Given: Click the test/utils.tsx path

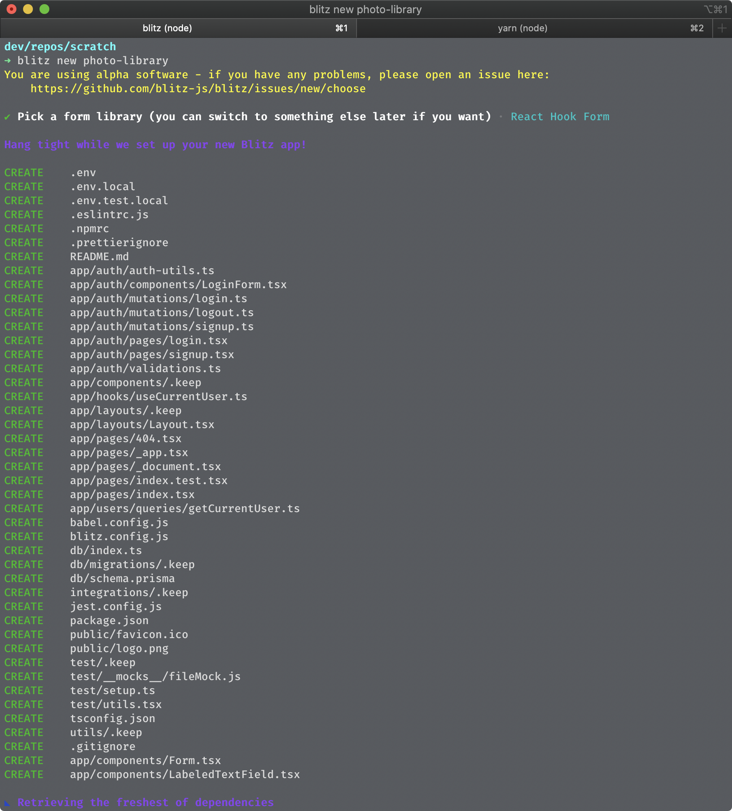Looking at the screenshot, I should 116,704.
